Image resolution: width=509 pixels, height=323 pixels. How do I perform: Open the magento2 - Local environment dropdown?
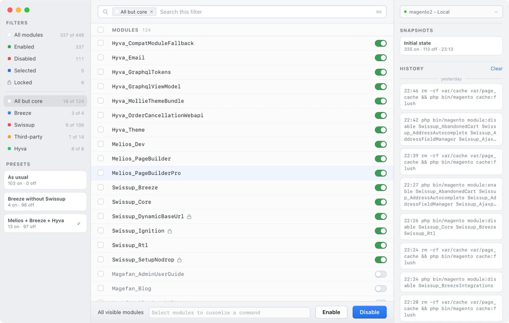point(451,12)
